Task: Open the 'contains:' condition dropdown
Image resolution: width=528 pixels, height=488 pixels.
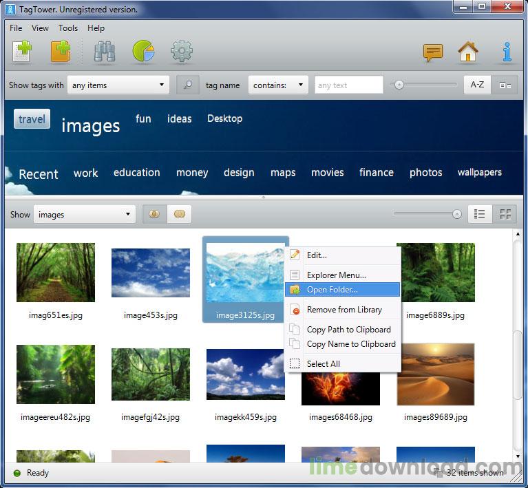Action: [278, 85]
